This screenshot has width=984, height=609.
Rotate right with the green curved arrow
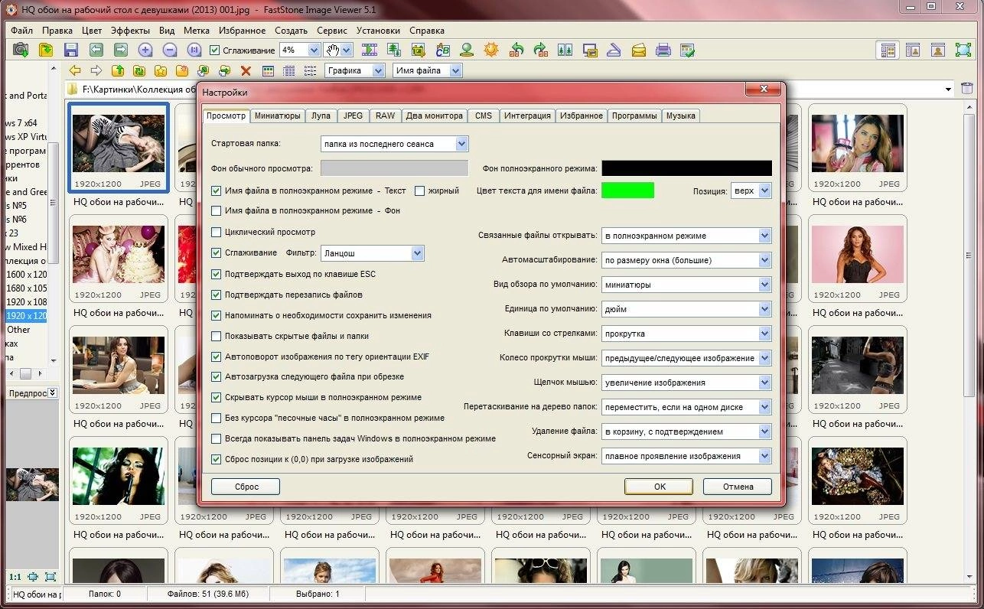pos(541,50)
